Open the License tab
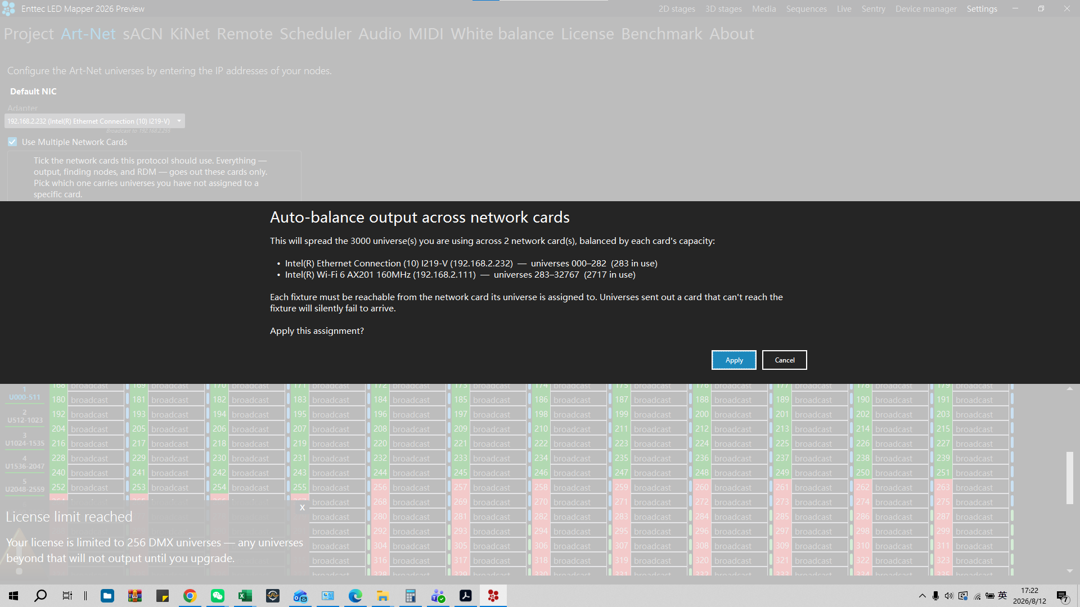1080x607 pixels. click(x=587, y=34)
